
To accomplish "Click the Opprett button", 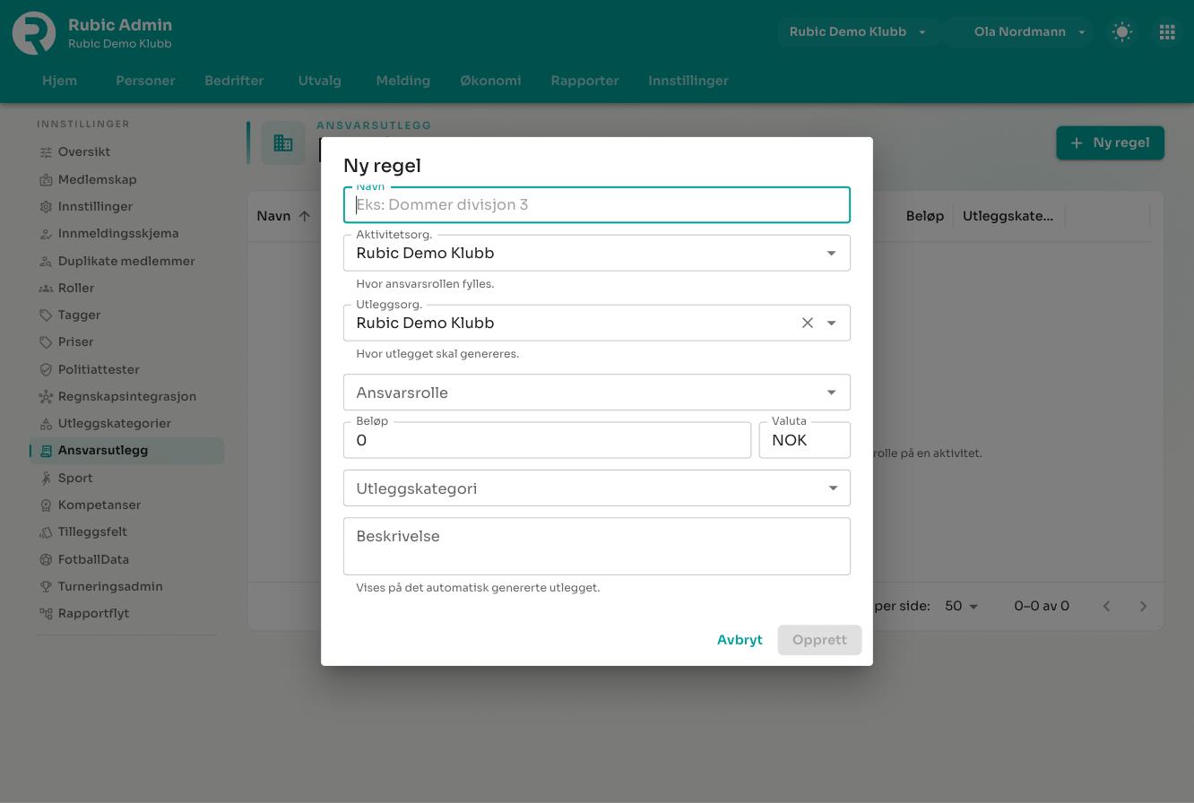I will pos(819,640).
